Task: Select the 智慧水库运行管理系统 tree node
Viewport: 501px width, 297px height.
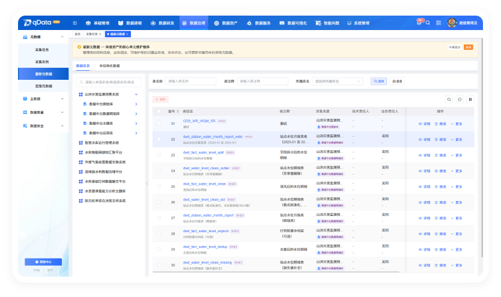Action: [x=102, y=143]
